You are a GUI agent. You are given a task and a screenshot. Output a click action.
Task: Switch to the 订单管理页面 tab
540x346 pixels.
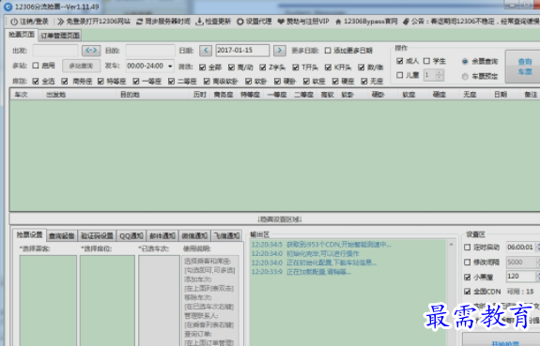[60, 36]
